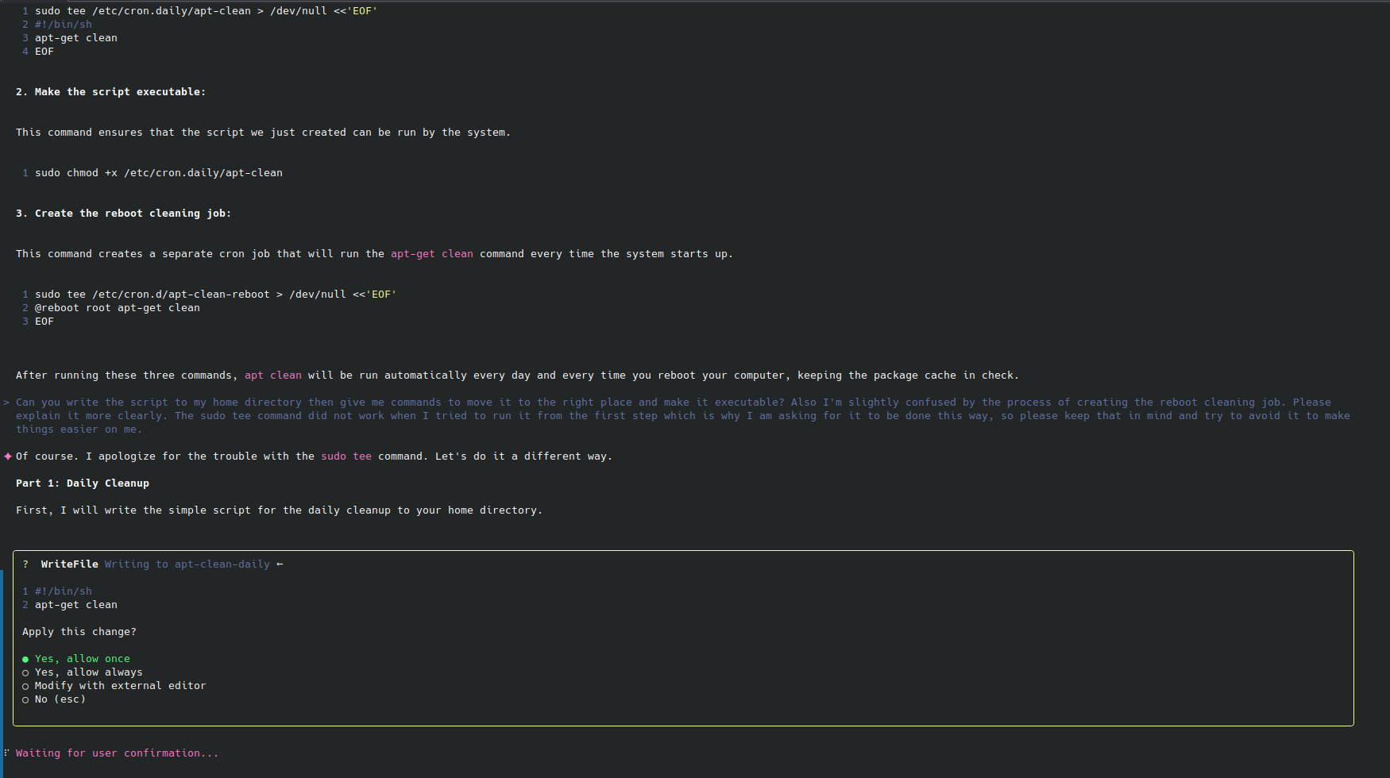Click 'sudo tee /etc/cron.d/apt-clean-reboot' command line

pyautogui.click(x=215, y=295)
